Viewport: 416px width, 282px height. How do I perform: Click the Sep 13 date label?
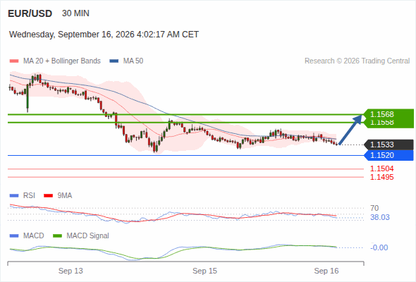tap(71, 271)
